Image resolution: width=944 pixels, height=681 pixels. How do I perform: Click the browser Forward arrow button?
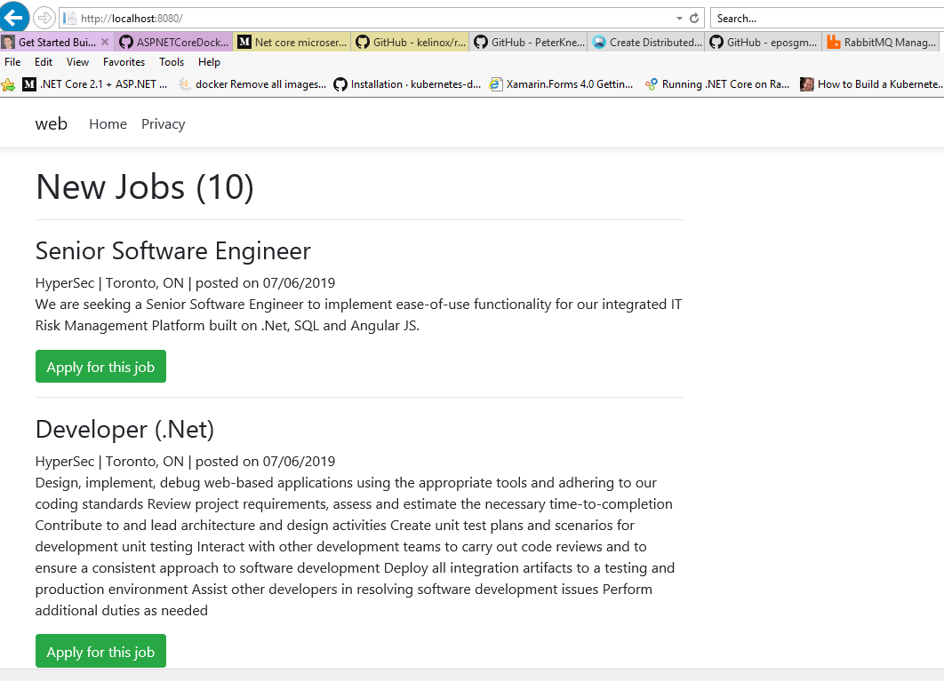(x=44, y=18)
